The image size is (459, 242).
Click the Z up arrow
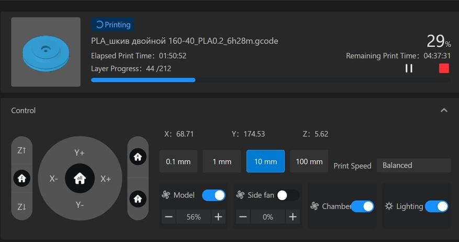[x=21, y=151]
